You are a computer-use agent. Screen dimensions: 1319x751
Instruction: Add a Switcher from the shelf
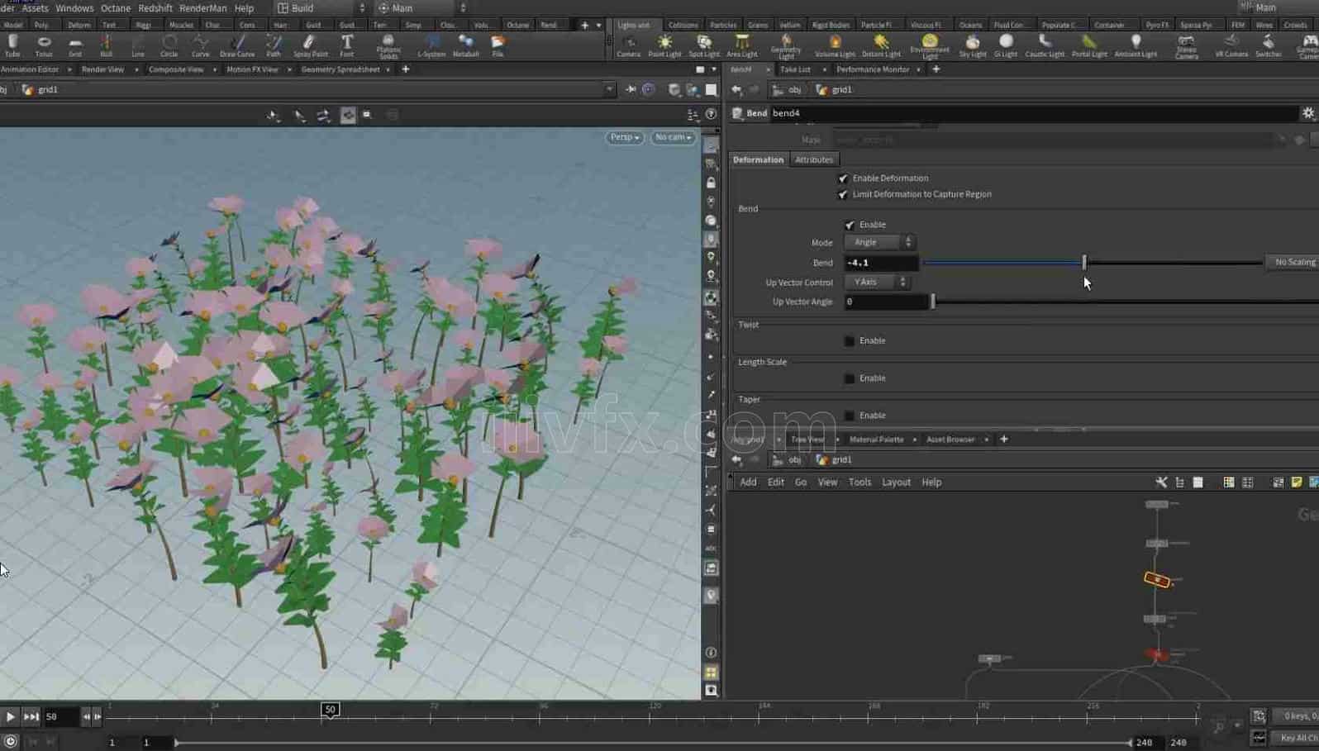click(x=1268, y=45)
